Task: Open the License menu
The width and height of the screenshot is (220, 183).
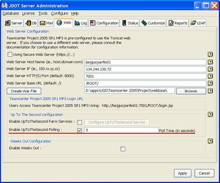Action: click(x=29, y=14)
